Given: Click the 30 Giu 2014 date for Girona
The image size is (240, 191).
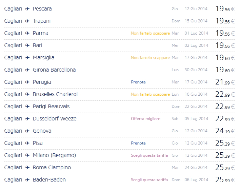Looking at the screenshot, I should [x=196, y=70].
